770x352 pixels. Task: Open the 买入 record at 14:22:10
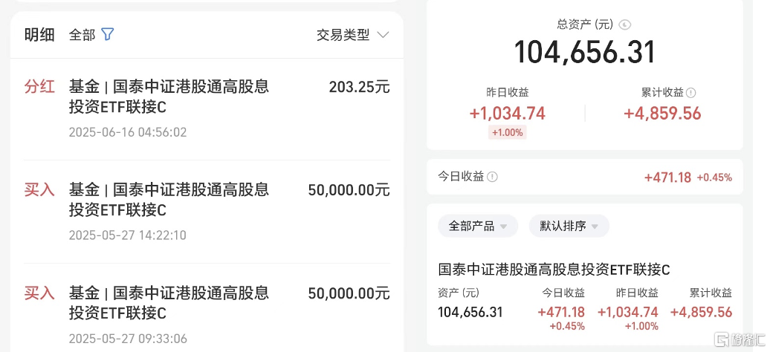tap(207, 212)
